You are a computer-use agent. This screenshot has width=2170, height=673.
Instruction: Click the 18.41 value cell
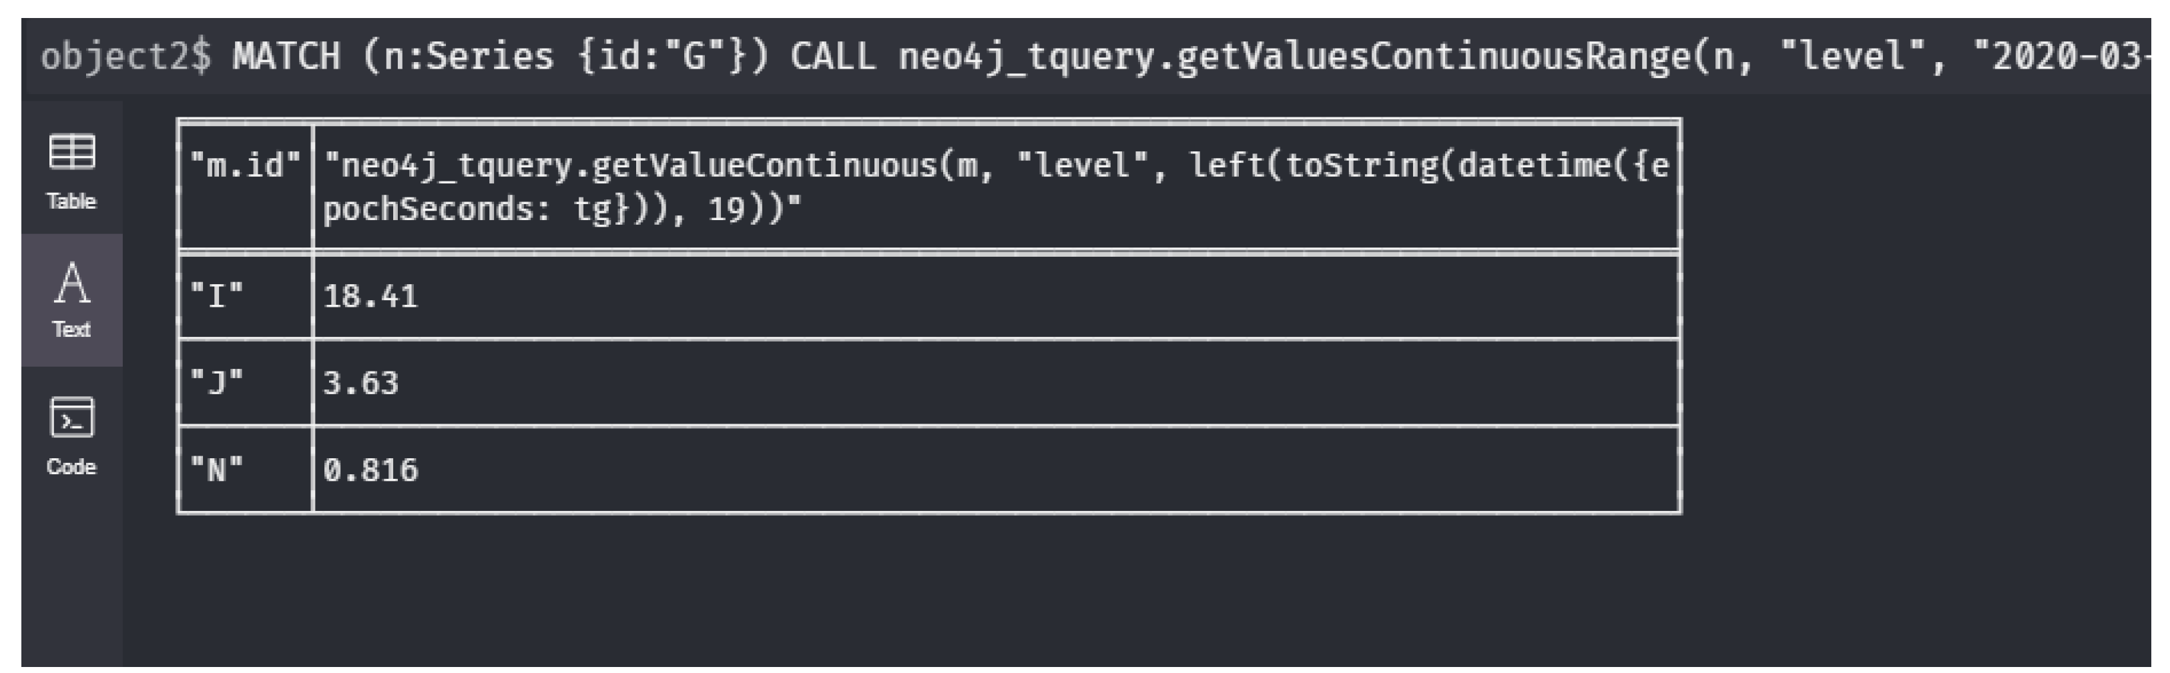(x=370, y=296)
